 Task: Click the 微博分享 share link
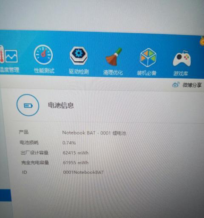click(x=192, y=85)
